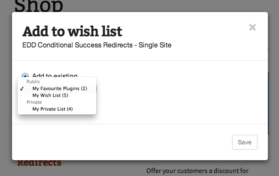Open the Redirects product title link
Image resolution: width=279 pixels, height=176 pixels.
39,163
